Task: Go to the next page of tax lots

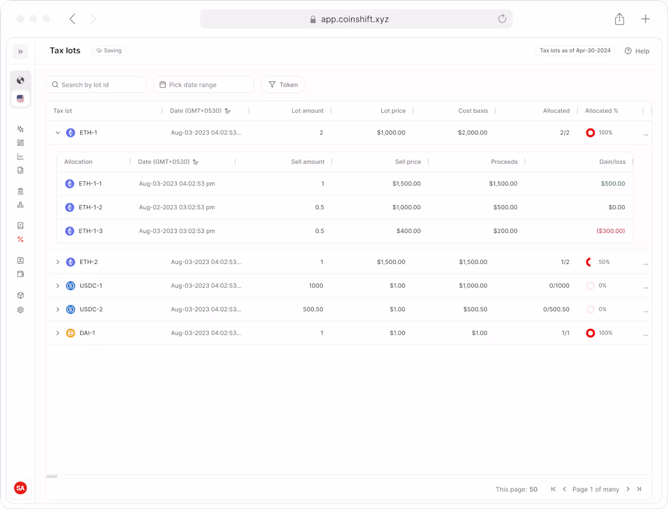Action: (x=628, y=489)
